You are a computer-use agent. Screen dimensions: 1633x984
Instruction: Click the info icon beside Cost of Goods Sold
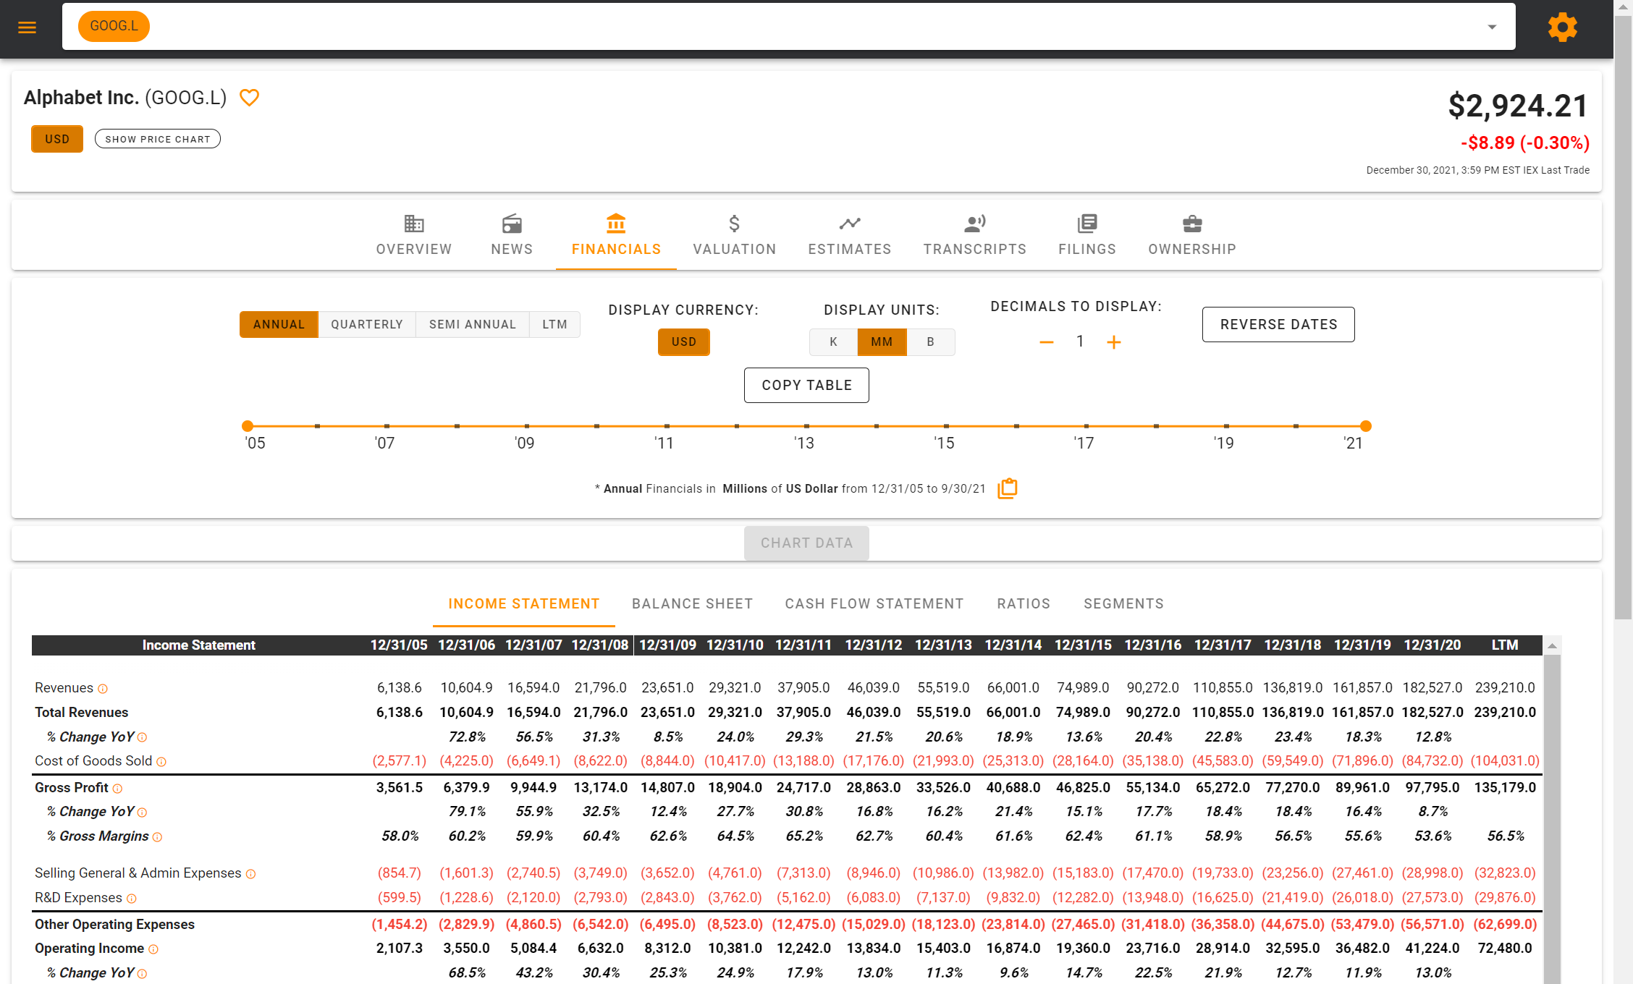pyautogui.click(x=161, y=762)
